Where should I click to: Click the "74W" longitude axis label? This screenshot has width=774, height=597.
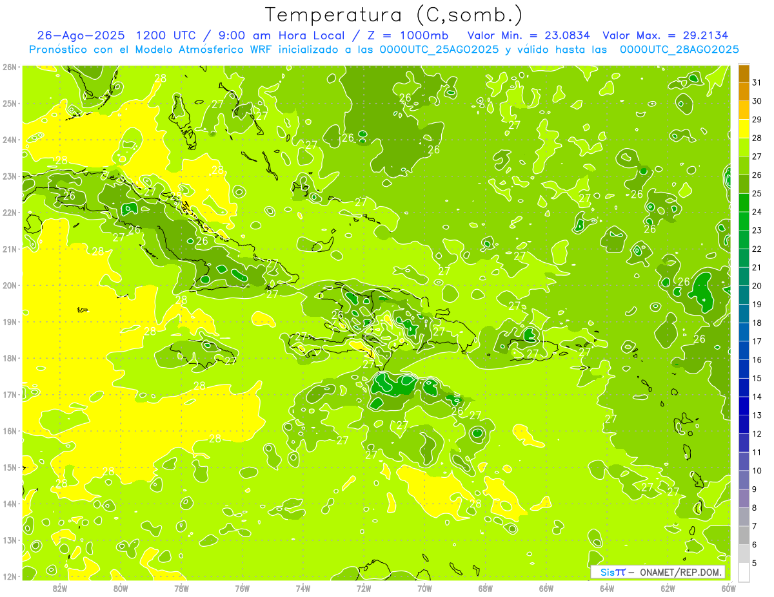tap(303, 588)
